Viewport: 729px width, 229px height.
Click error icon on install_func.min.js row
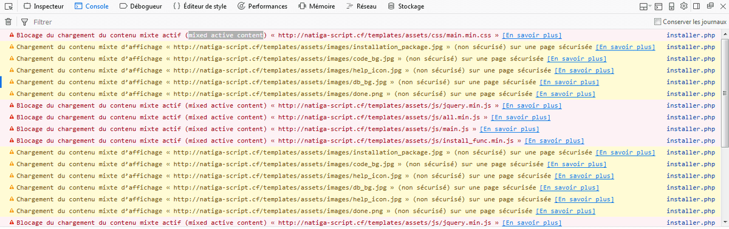[x=12, y=141]
